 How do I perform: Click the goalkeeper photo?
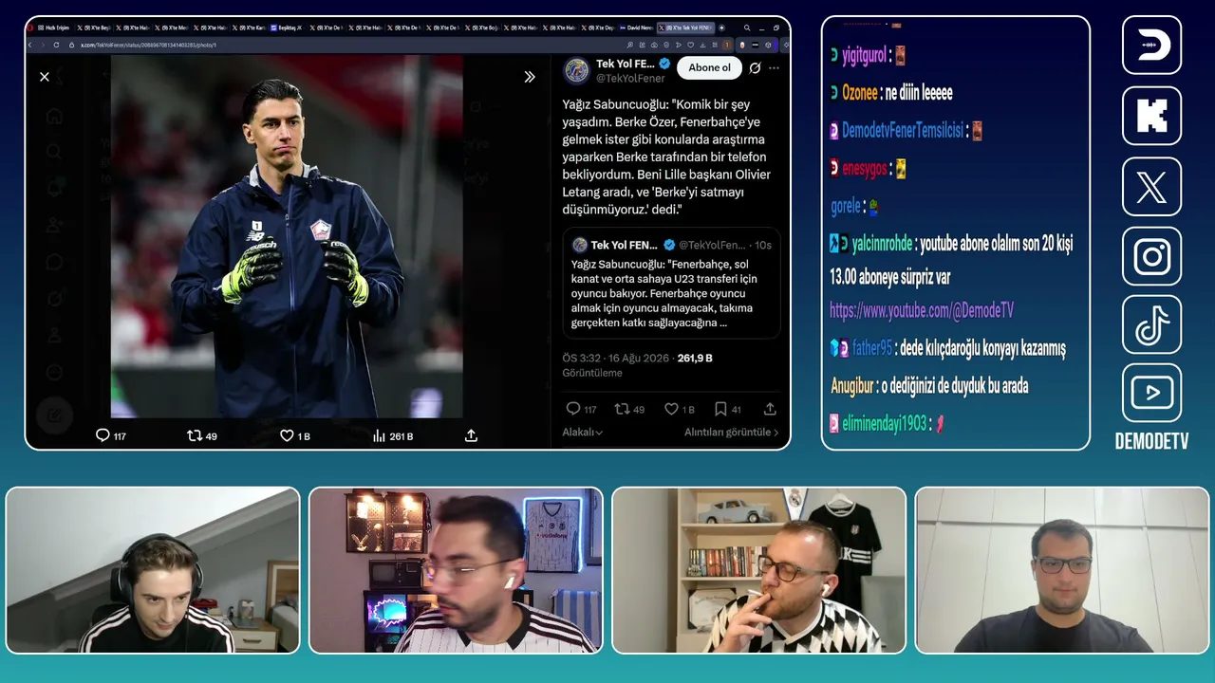(x=287, y=236)
